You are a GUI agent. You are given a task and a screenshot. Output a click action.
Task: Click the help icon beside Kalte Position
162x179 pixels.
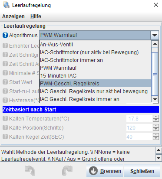5,127
